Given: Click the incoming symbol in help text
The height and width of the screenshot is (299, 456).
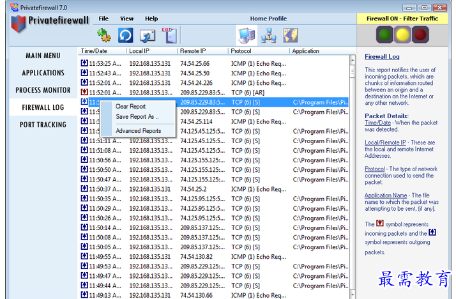Looking at the screenshot, I should pyautogui.click(x=380, y=223).
